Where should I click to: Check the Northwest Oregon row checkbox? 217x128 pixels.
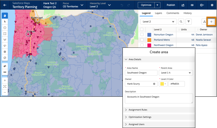pos(142,45)
